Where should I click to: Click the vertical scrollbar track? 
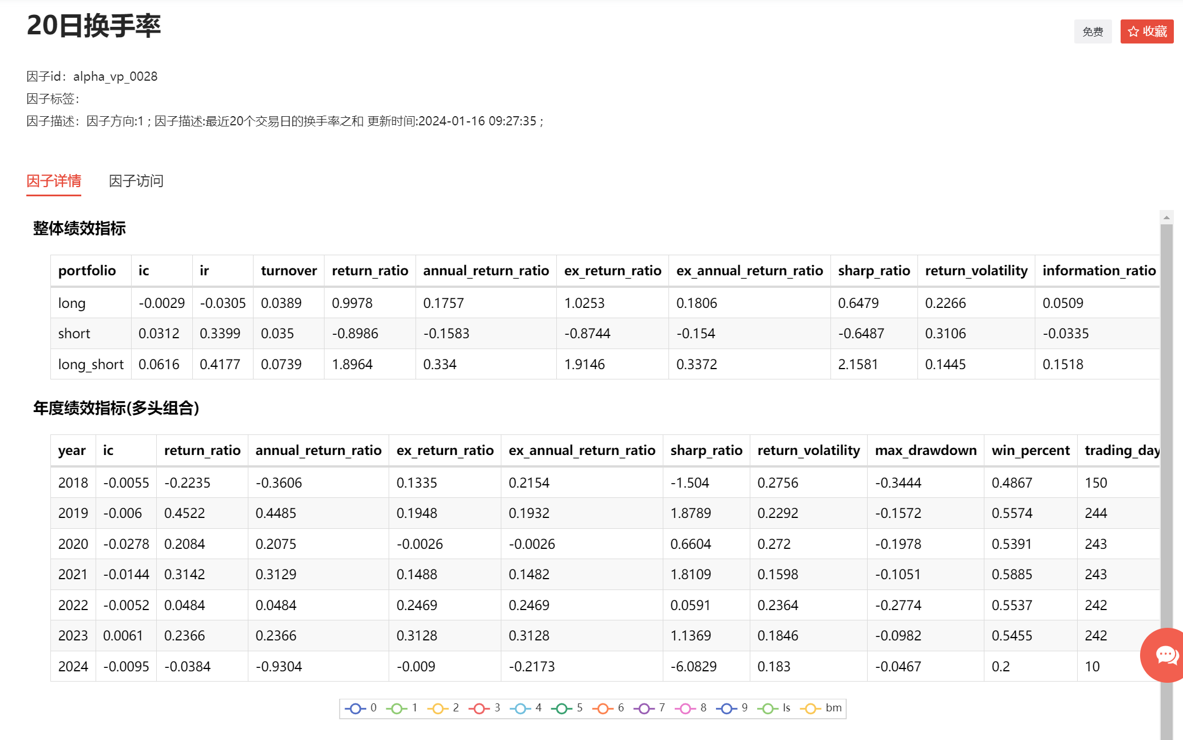tap(1166, 458)
